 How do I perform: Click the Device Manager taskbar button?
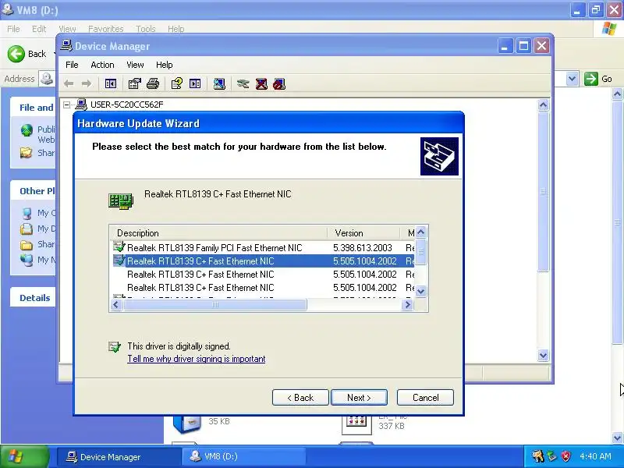[x=119, y=456]
